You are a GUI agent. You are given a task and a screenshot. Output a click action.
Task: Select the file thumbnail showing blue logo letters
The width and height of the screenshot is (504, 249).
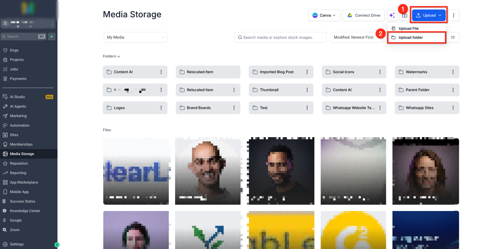136,171
